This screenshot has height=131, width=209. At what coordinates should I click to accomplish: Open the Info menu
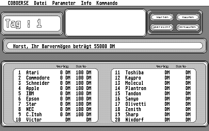coord(86,3)
